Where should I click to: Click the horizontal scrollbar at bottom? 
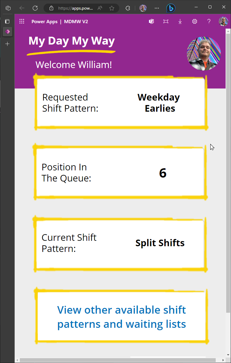[118, 360]
